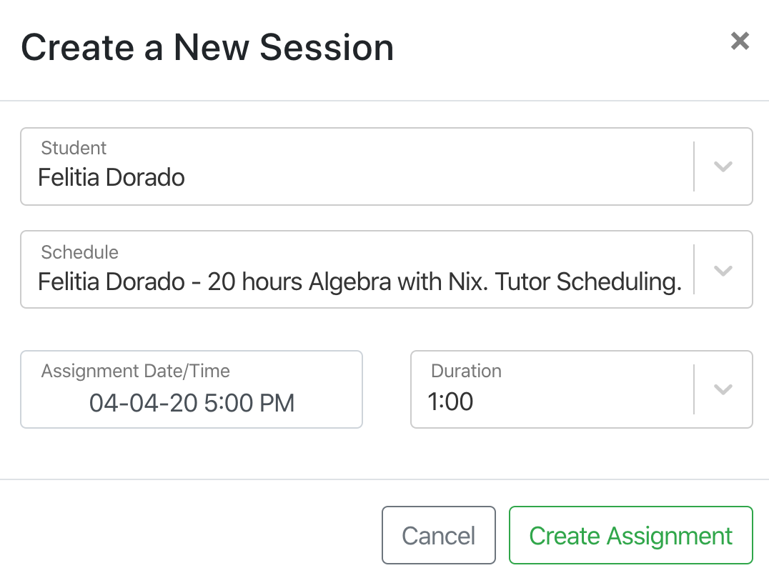
Task: Open the Schedule dropdown arrow
Action: 723,270
